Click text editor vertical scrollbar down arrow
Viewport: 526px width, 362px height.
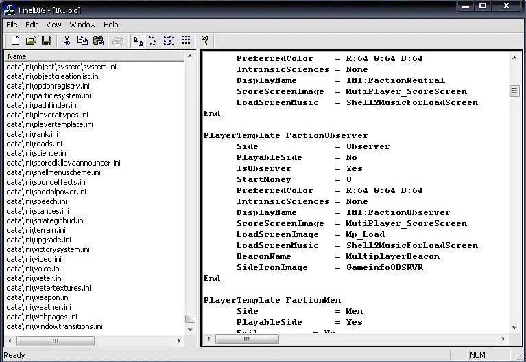click(x=514, y=328)
